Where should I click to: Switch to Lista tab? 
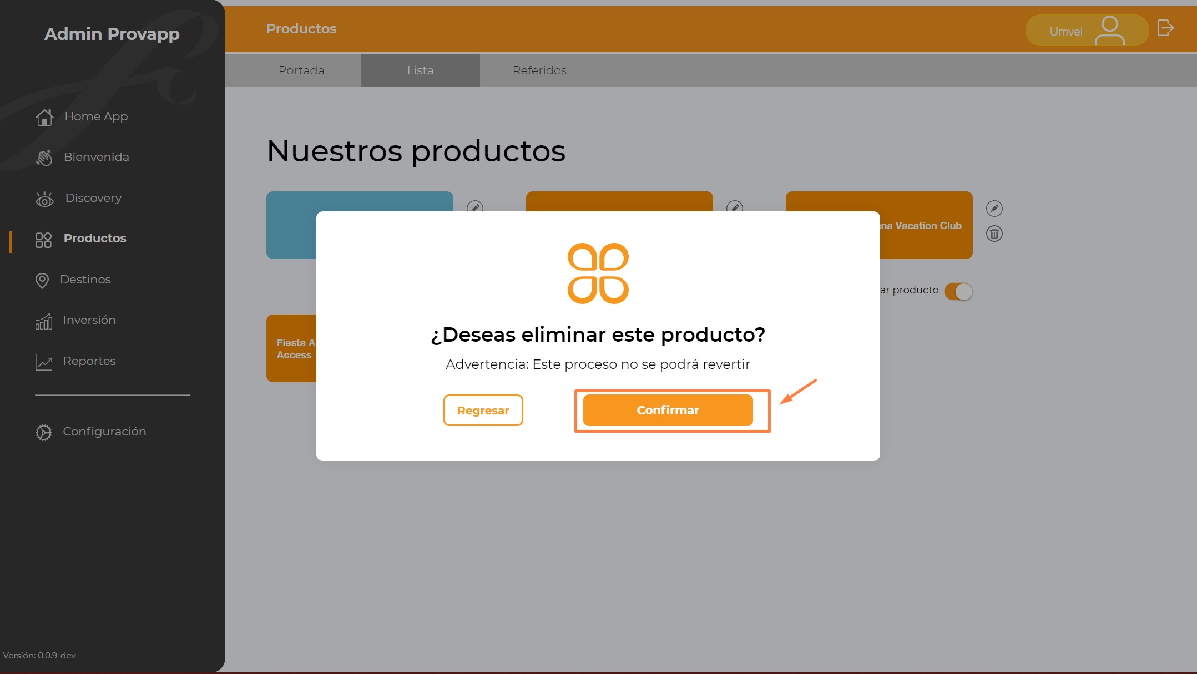point(420,70)
